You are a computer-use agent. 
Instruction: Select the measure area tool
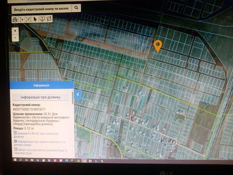[x=29, y=19]
